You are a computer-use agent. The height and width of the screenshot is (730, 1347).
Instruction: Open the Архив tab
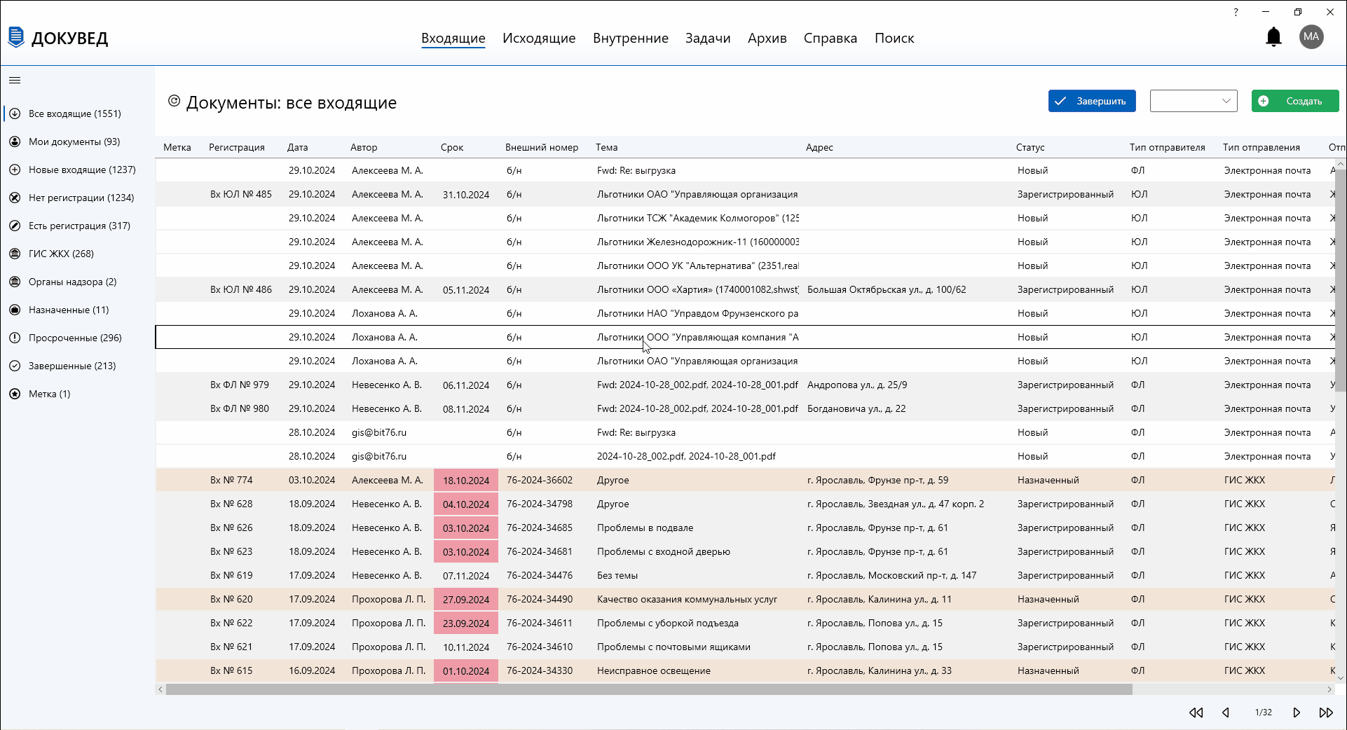click(767, 38)
